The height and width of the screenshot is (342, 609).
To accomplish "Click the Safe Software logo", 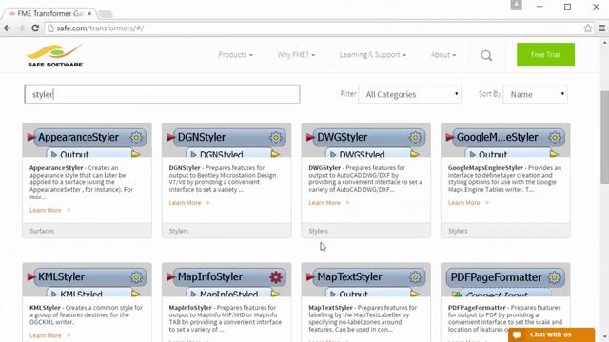I will pos(55,55).
